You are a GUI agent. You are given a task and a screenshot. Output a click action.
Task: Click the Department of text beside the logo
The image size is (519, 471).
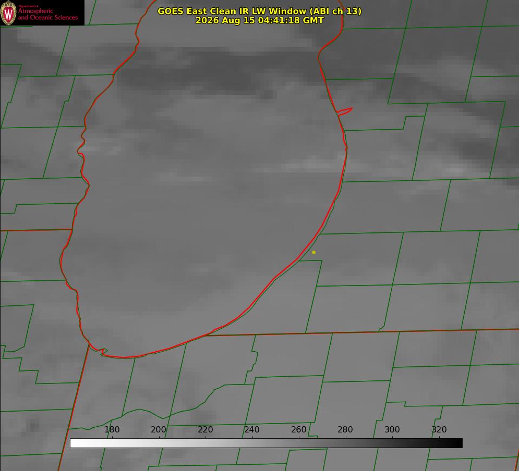[28, 6]
